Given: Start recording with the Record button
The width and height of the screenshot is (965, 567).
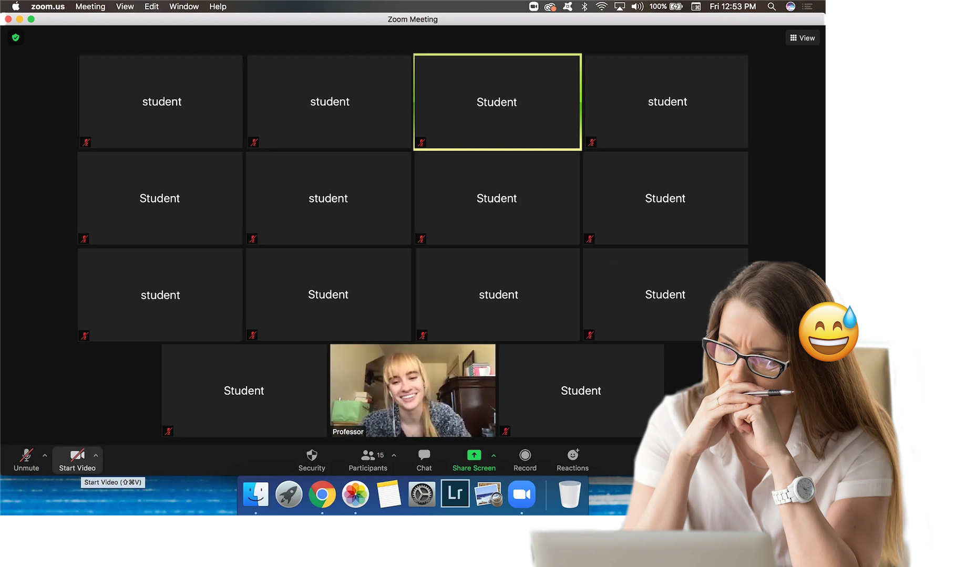Looking at the screenshot, I should [525, 459].
